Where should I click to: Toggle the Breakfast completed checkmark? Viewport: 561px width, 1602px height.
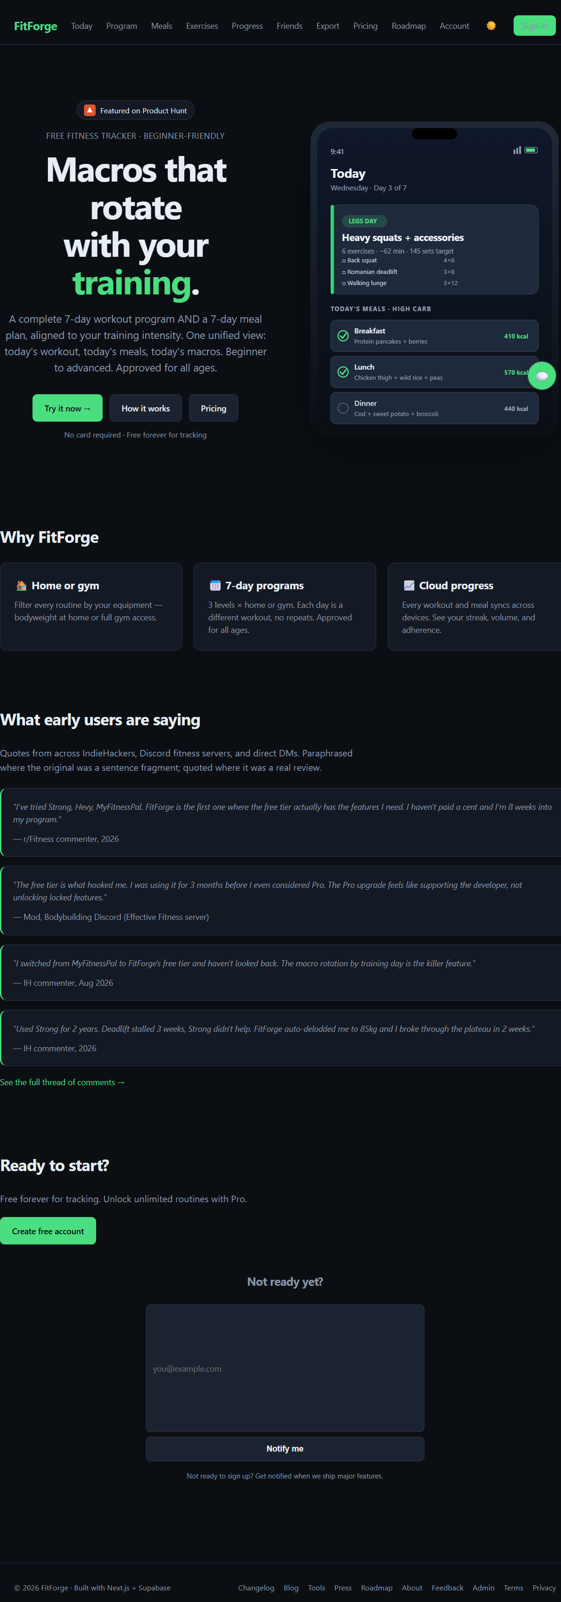[x=343, y=336]
